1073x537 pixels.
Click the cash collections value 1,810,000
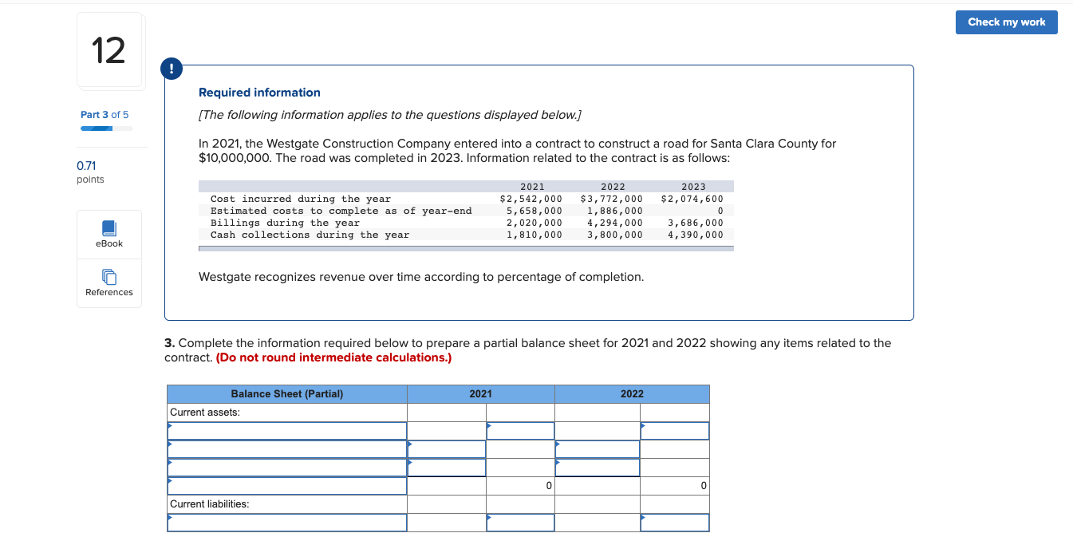(x=535, y=235)
